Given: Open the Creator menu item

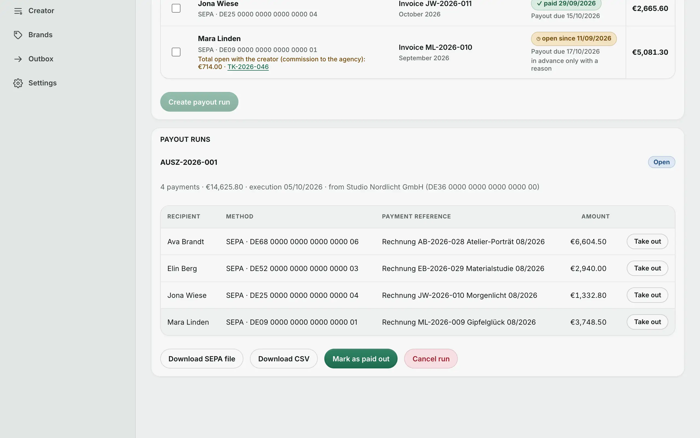Looking at the screenshot, I should [x=41, y=11].
